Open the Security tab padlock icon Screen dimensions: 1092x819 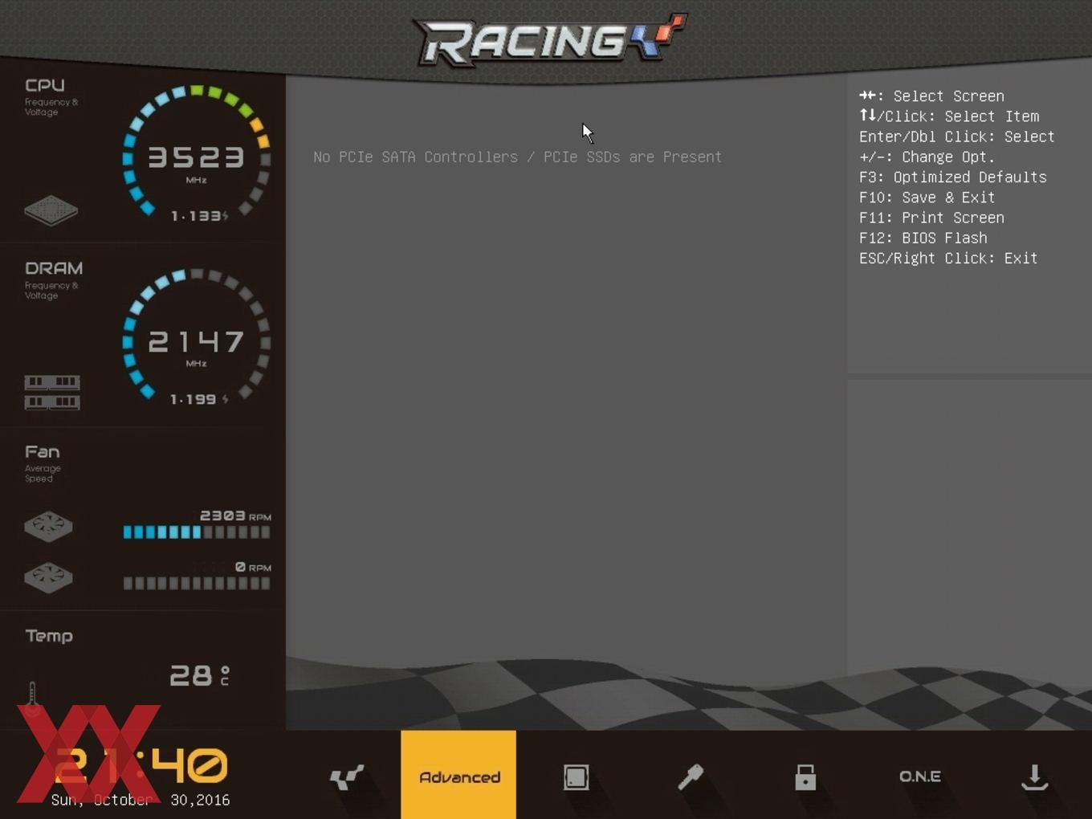(805, 776)
